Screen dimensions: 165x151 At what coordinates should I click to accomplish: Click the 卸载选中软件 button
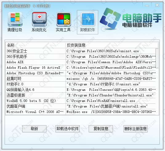click(x=67, y=129)
